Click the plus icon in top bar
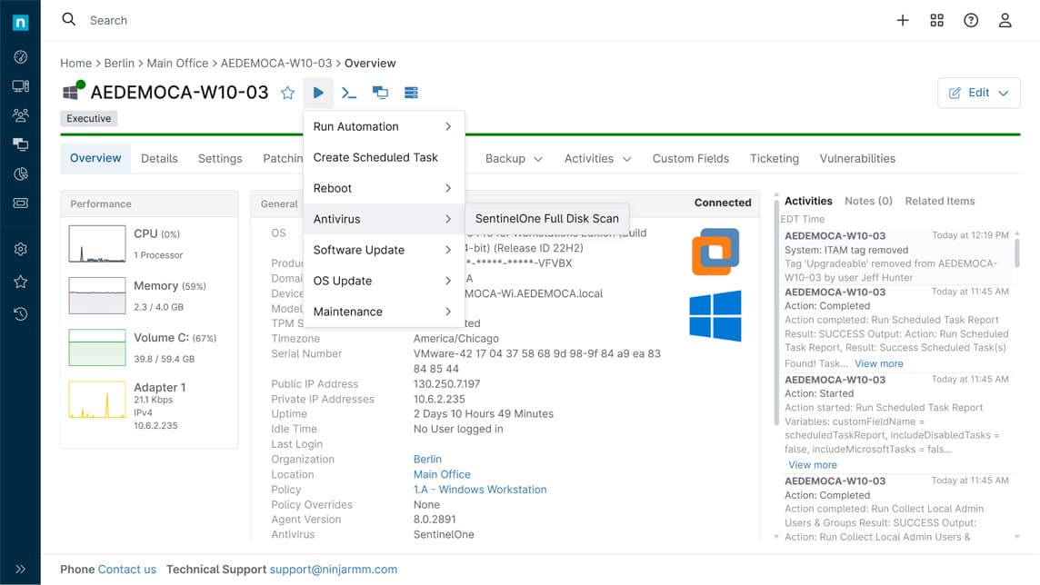Viewport: 1040px width, 585px height. [x=903, y=20]
